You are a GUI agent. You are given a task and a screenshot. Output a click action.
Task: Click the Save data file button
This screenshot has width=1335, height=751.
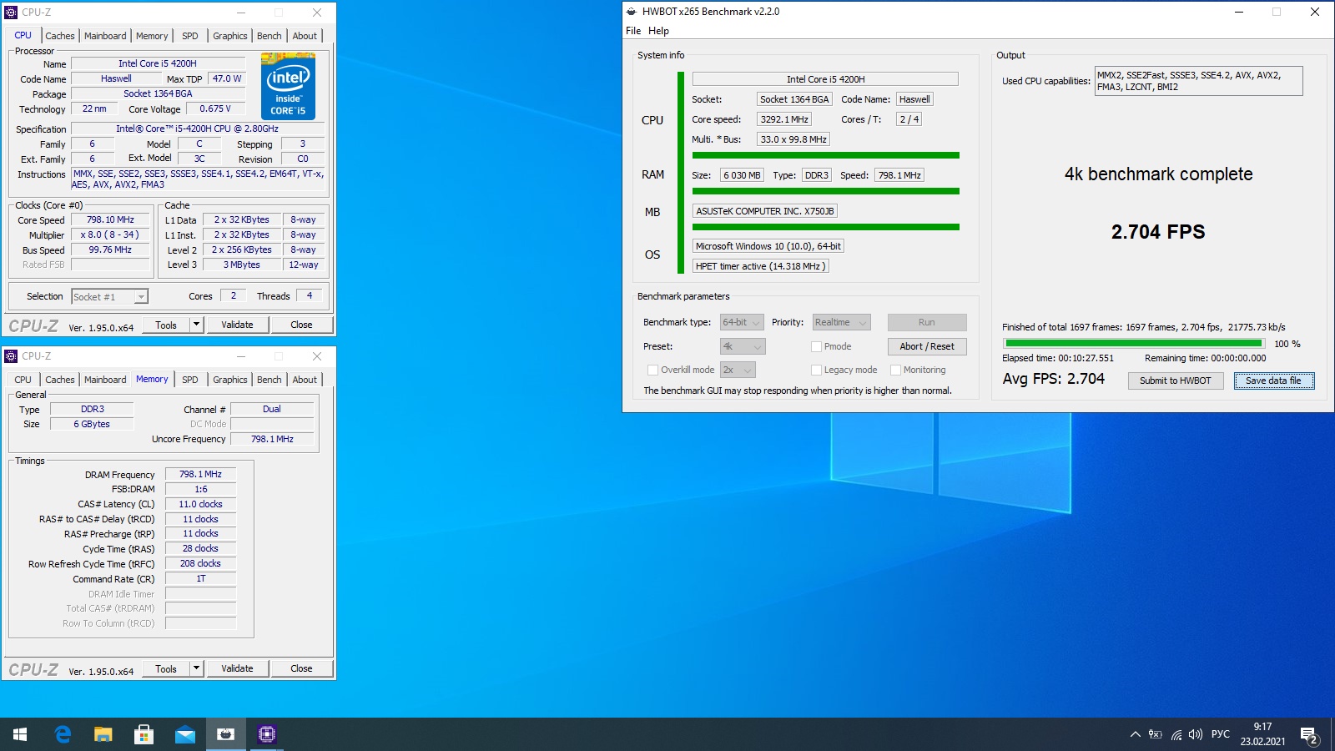(1273, 381)
